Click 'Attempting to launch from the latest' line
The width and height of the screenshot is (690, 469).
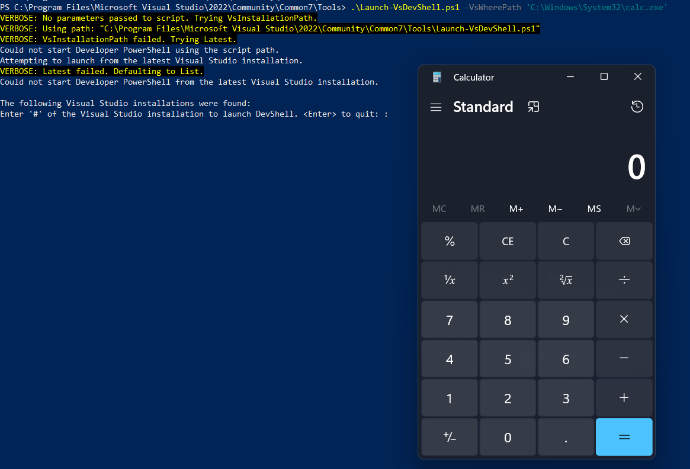click(152, 61)
